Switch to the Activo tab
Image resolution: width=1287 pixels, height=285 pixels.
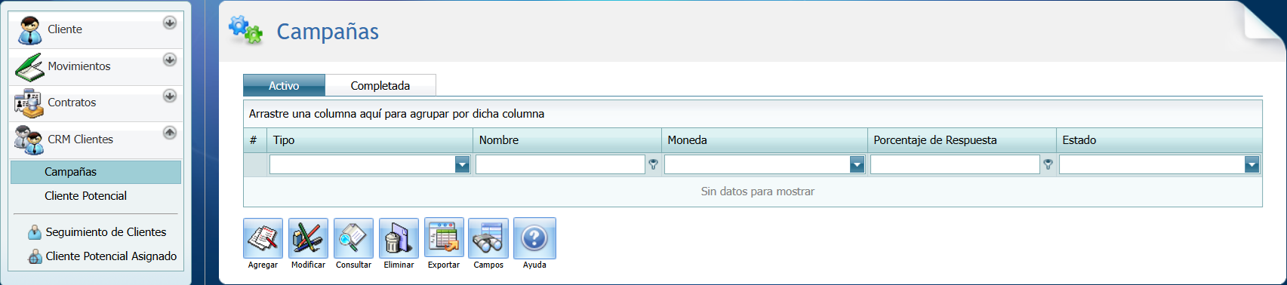pyautogui.click(x=284, y=85)
